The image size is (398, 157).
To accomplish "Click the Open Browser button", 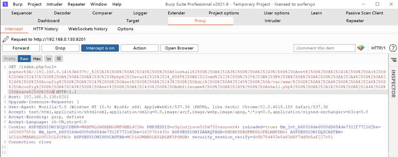I will [179, 48].
